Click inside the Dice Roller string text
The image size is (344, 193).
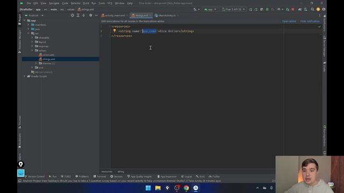pos(169,31)
